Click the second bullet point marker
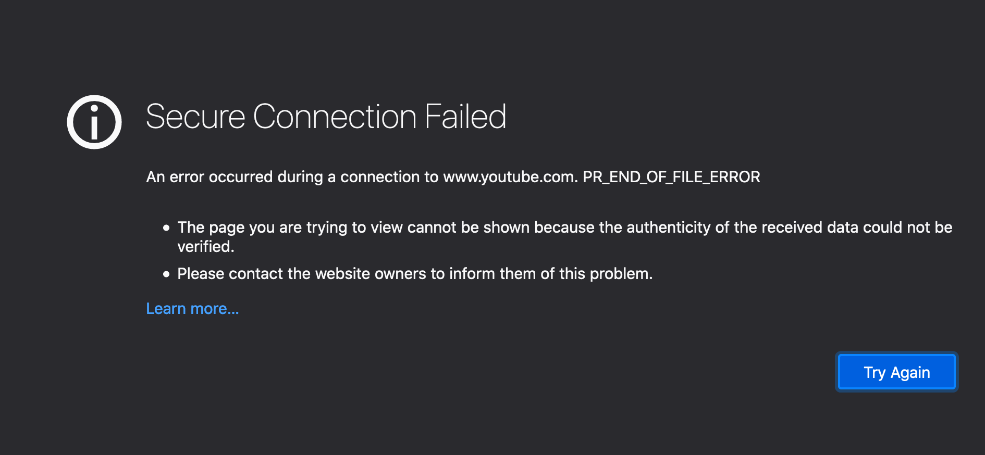Viewport: 985px width, 455px height. click(166, 274)
